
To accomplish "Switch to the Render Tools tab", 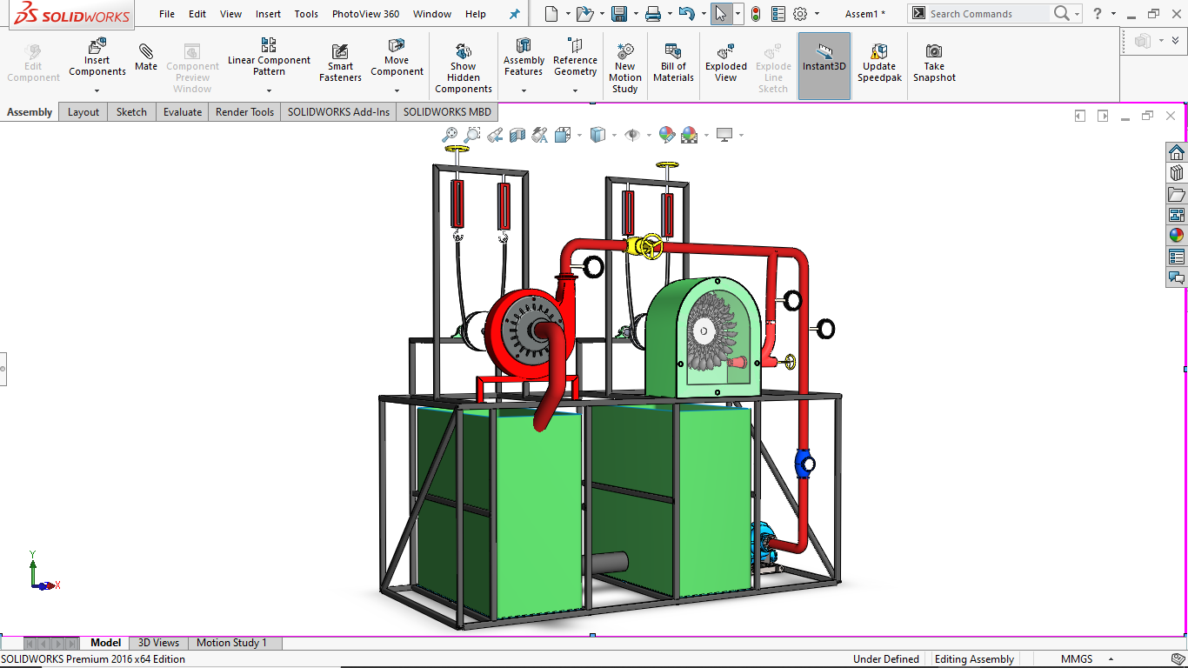I will [244, 111].
